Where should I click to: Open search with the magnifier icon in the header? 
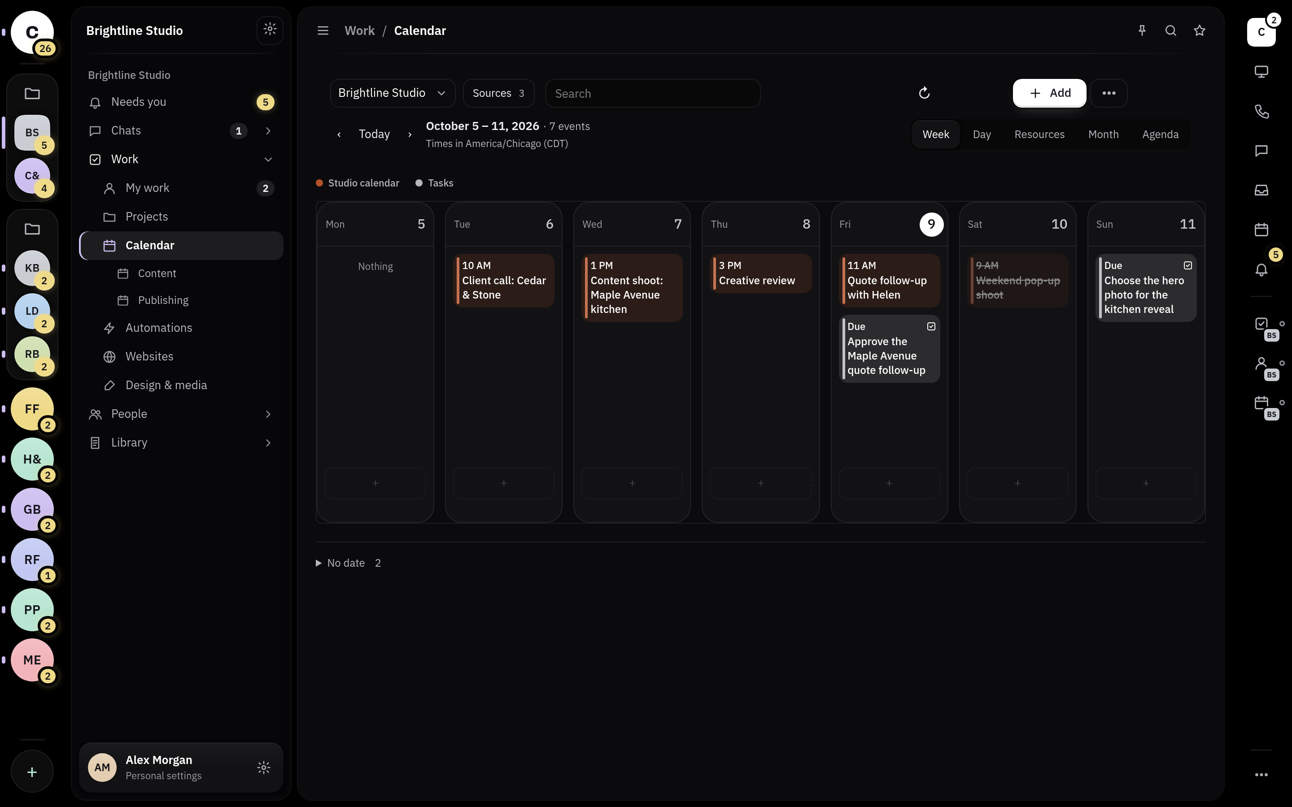1171,30
